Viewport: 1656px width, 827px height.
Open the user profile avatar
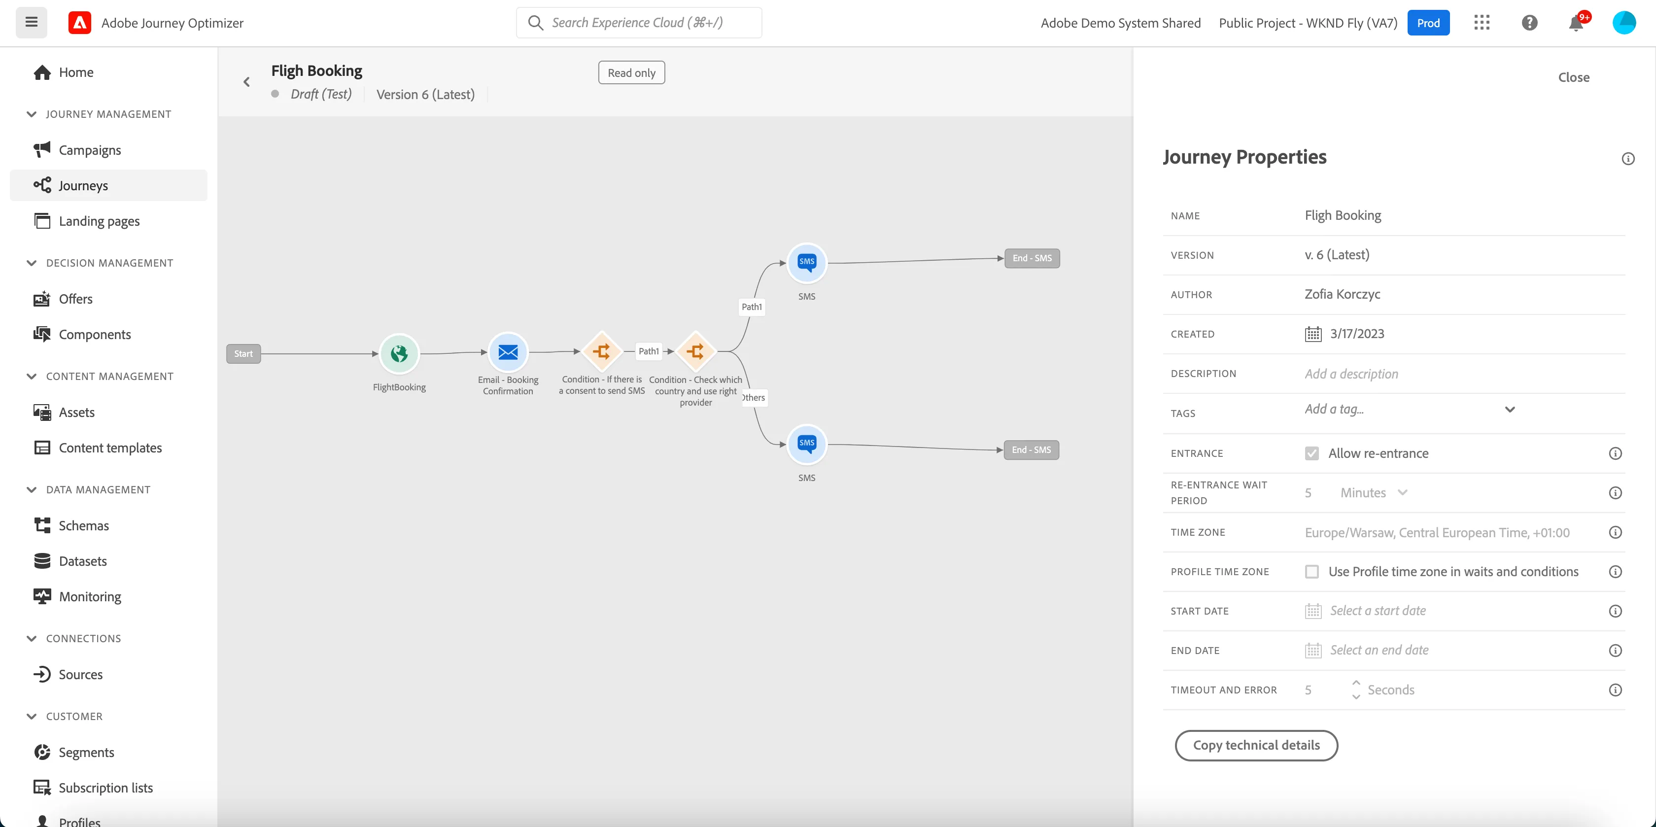click(x=1624, y=23)
